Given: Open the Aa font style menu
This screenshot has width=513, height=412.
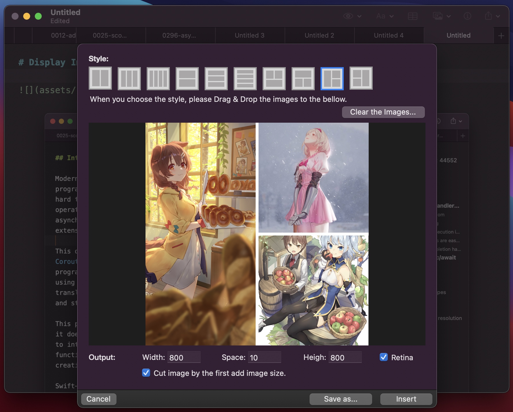Looking at the screenshot, I should tap(381, 16).
